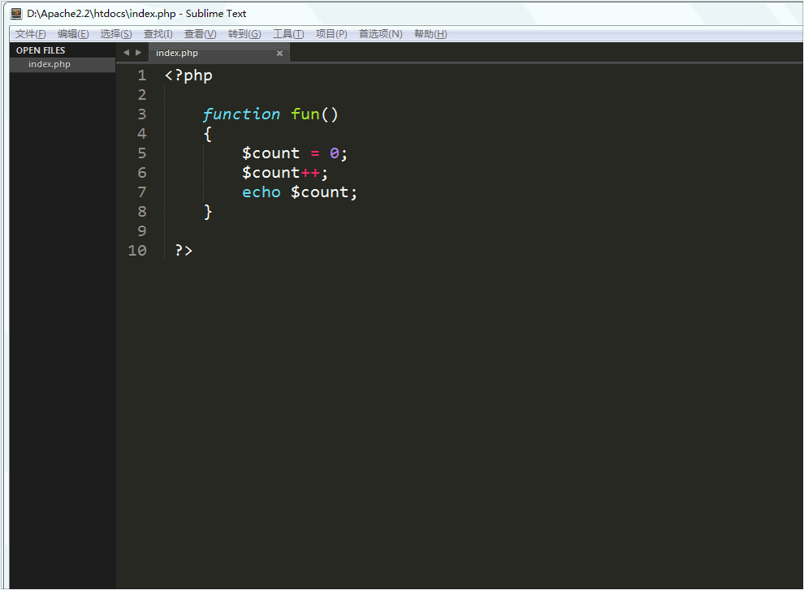The height and width of the screenshot is (590, 804).
Task: Click the opening brace on line 4
Action: [x=208, y=134]
